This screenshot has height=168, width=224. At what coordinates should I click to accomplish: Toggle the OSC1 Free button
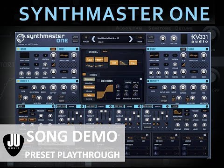click(x=53, y=49)
